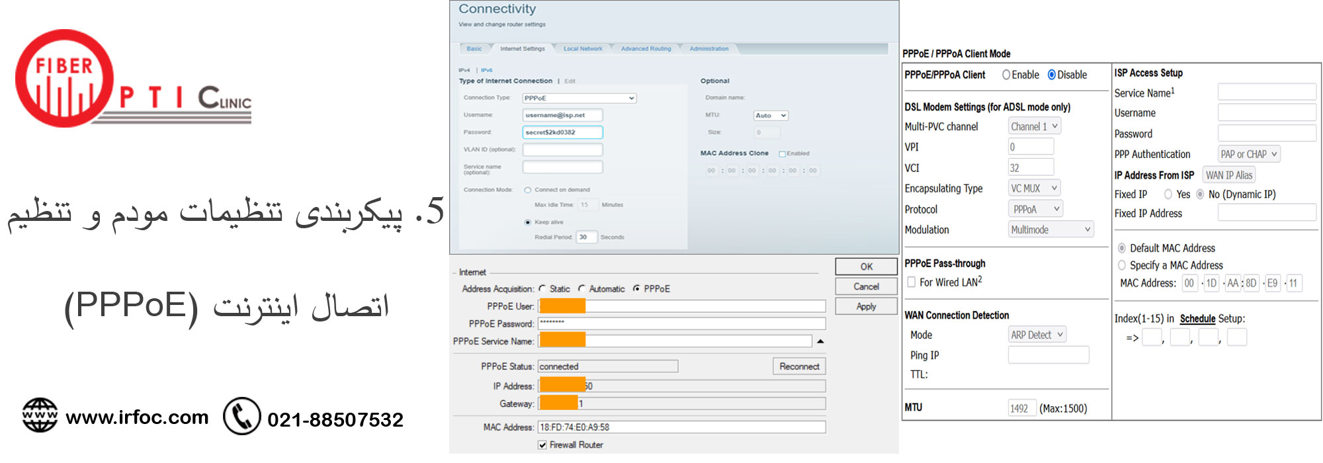The width and height of the screenshot is (1323, 463).
Task: Switch to the Internet Settings tab
Action: pos(523,49)
